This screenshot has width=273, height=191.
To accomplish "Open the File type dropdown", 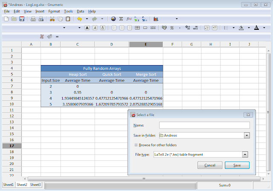I will (245, 154).
